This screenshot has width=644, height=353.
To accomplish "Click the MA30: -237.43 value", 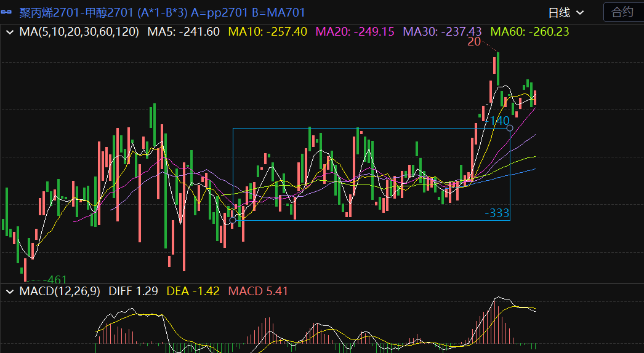I will [x=442, y=31].
